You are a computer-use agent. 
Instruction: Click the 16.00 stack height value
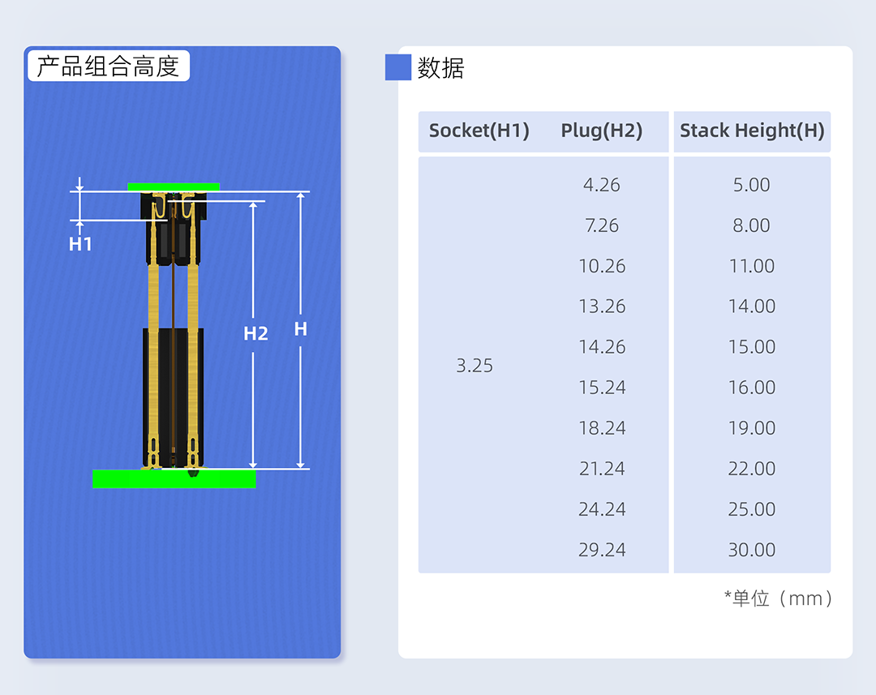[751, 388]
